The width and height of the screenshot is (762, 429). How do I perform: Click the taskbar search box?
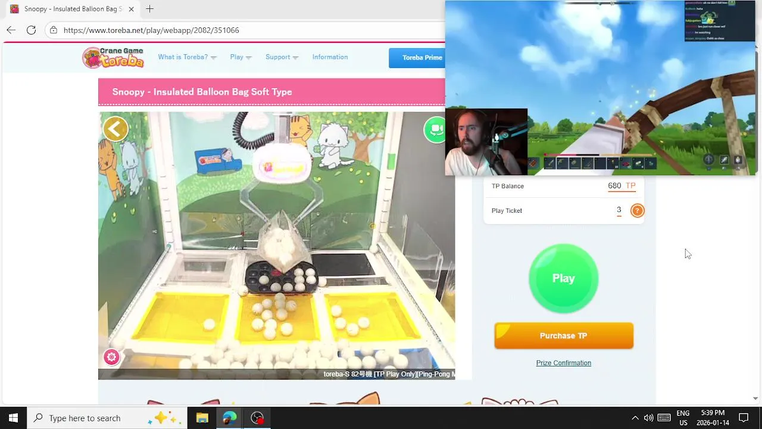(107, 418)
